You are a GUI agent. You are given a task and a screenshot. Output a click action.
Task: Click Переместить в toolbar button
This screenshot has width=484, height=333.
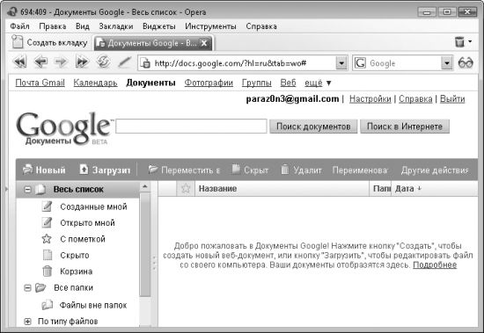point(184,170)
